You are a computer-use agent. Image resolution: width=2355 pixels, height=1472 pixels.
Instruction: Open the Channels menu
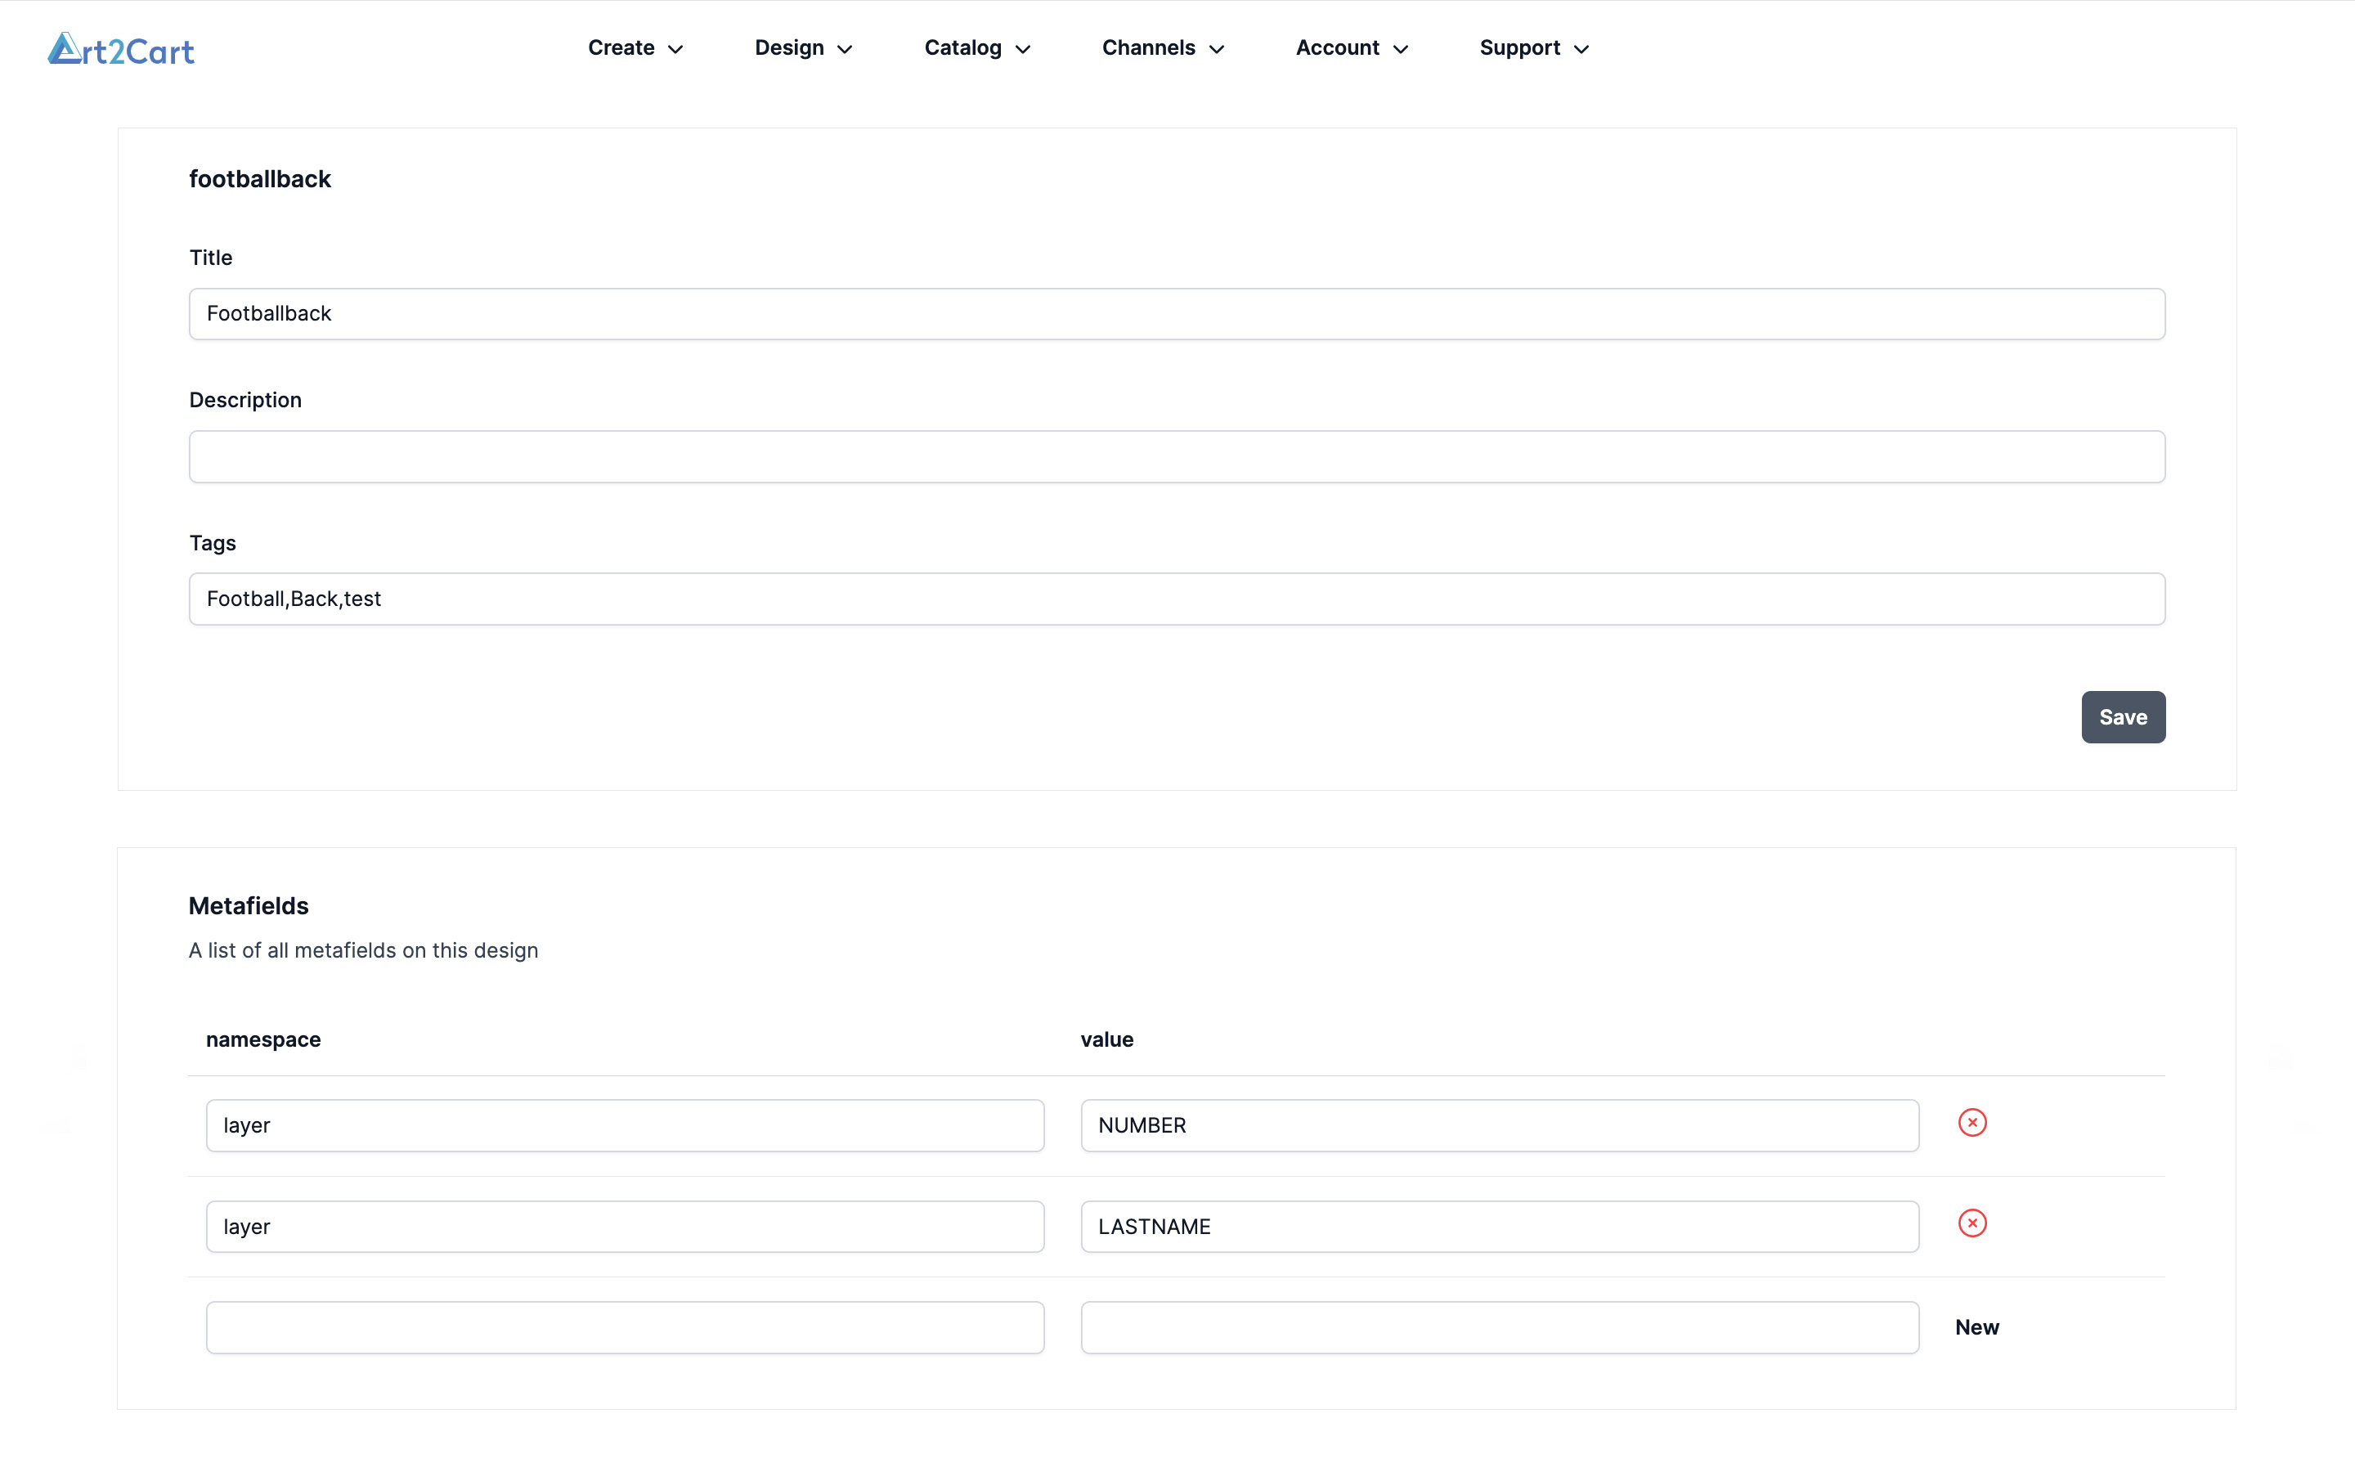pyautogui.click(x=1162, y=47)
